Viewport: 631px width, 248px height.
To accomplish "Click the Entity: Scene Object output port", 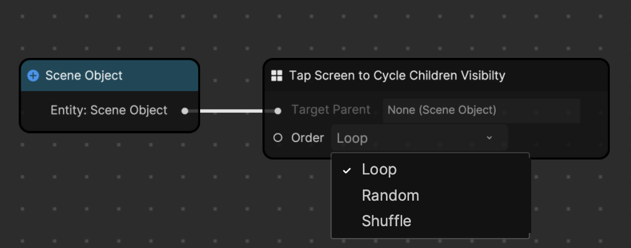I will coord(185,111).
